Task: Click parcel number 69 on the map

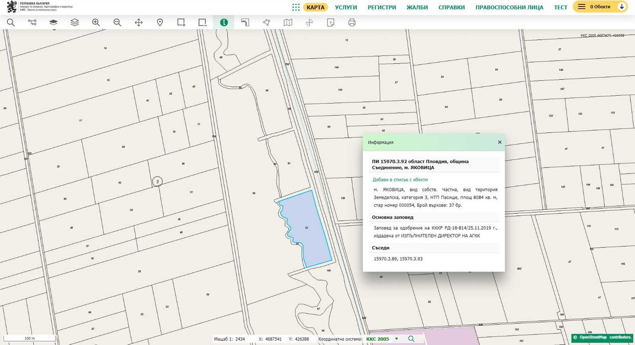Action: coord(124,147)
